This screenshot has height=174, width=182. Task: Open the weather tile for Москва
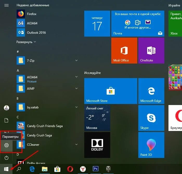coord(97,118)
